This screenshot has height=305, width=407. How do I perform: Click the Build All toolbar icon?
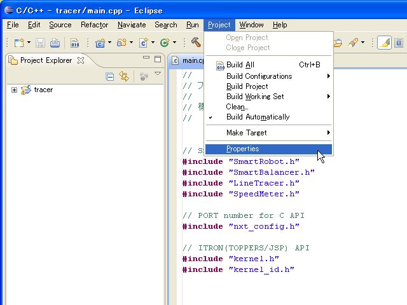[75, 43]
